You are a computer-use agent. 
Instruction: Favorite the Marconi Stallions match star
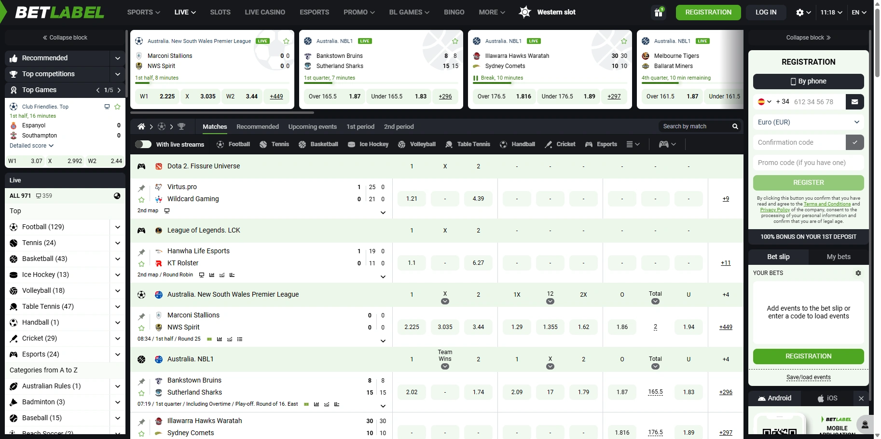coord(141,328)
